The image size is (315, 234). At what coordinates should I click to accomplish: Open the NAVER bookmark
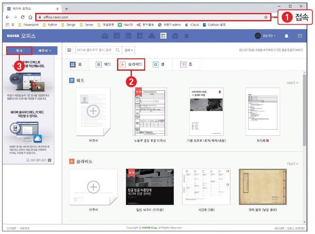[x=125, y=25]
